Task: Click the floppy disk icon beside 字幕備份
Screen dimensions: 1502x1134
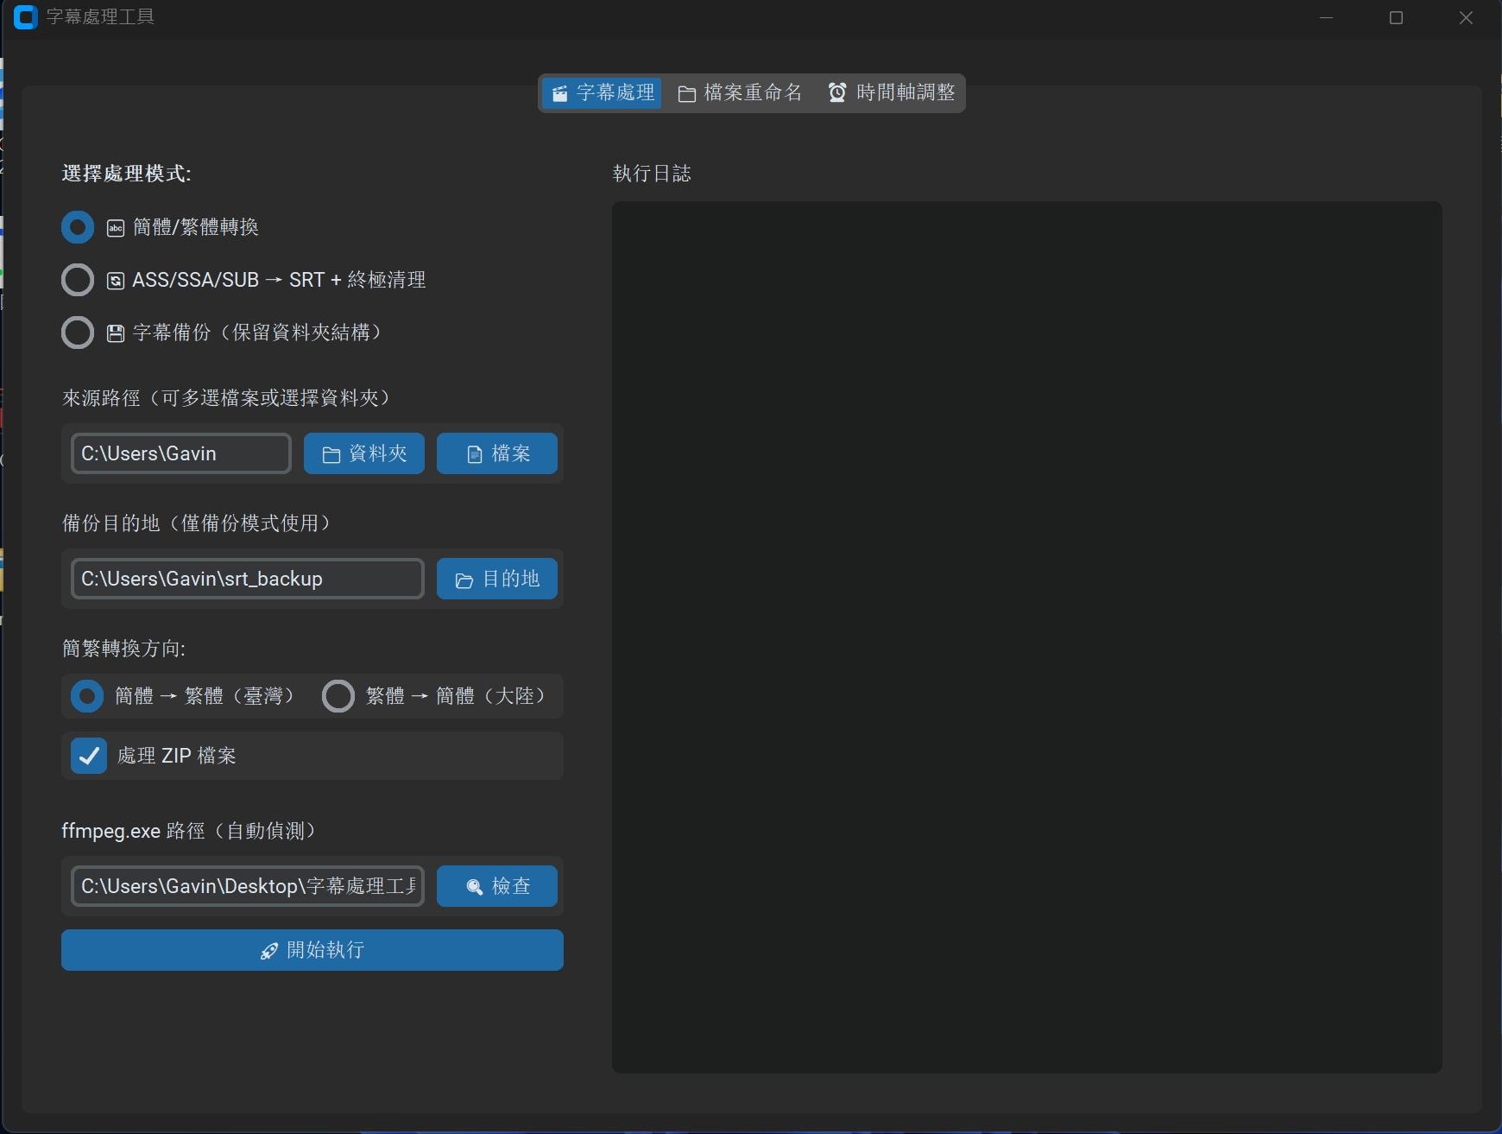Action: click(x=115, y=332)
